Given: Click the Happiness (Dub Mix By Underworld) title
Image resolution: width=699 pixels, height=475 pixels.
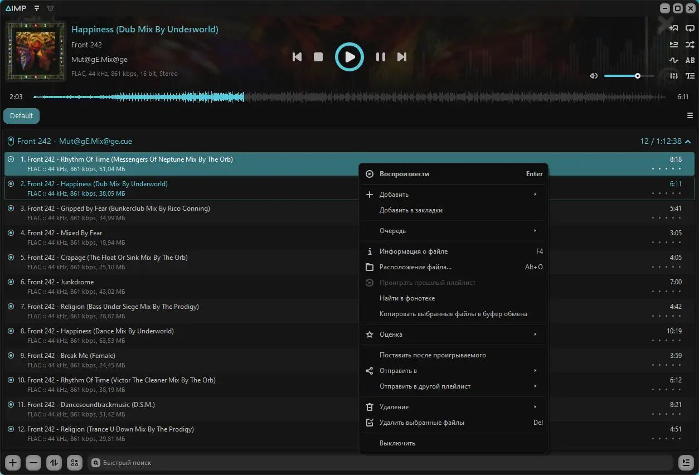Looking at the screenshot, I should point(145,29).
